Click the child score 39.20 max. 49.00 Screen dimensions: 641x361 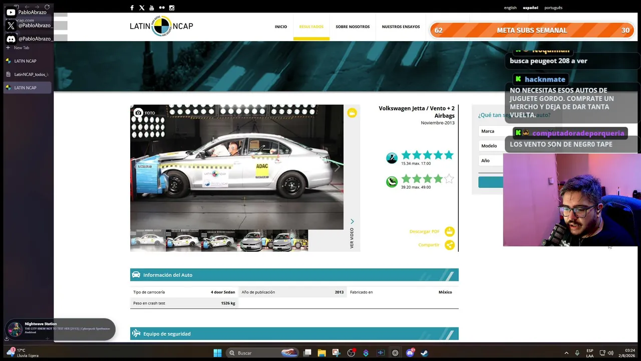click(x=416, y=187)
